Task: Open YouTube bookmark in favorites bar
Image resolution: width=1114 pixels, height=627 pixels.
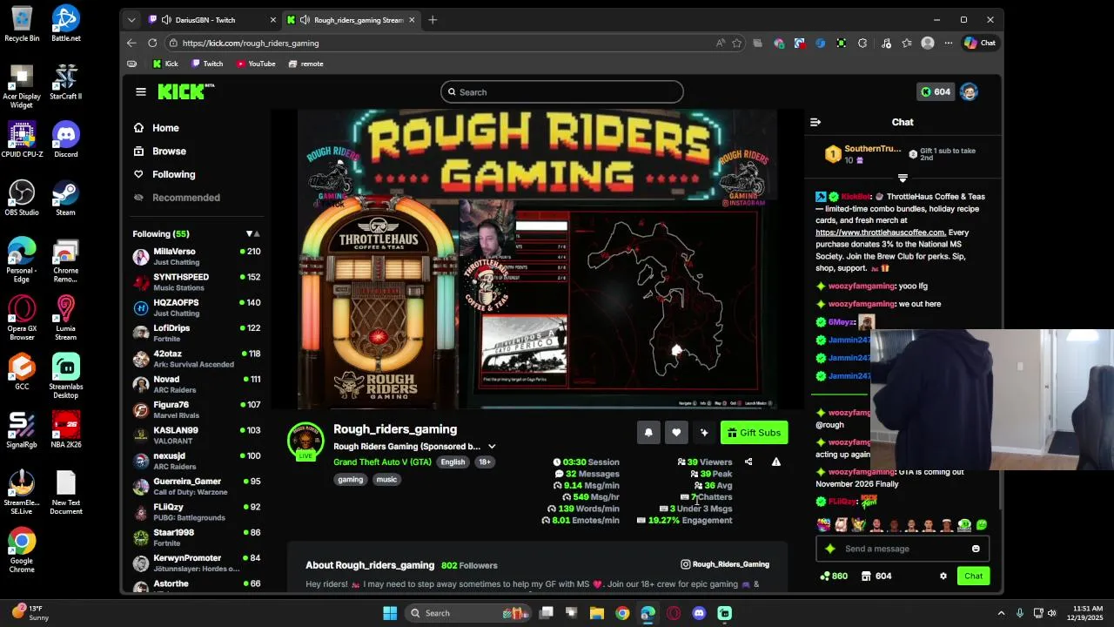Action: [255, 64]
